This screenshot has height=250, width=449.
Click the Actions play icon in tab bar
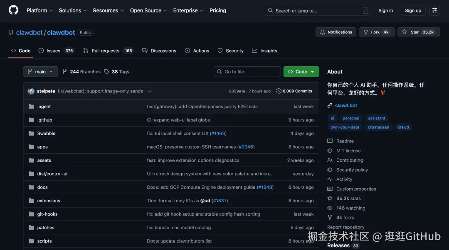coord(187,51)
